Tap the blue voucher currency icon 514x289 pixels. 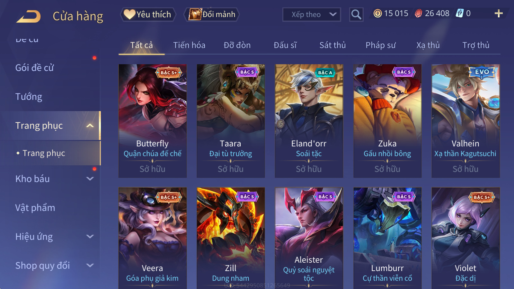[x=460, y=13]
